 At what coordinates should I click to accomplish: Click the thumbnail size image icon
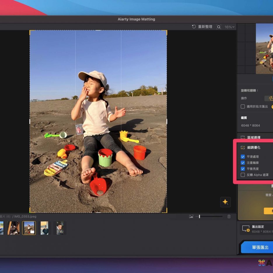[191, 216]
